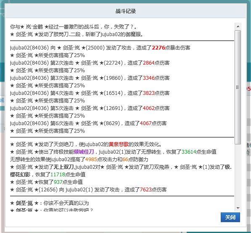Viewport: 251px width, 233px height.
Task: Click the orange 4985 attack boost value
Action: 91,160
